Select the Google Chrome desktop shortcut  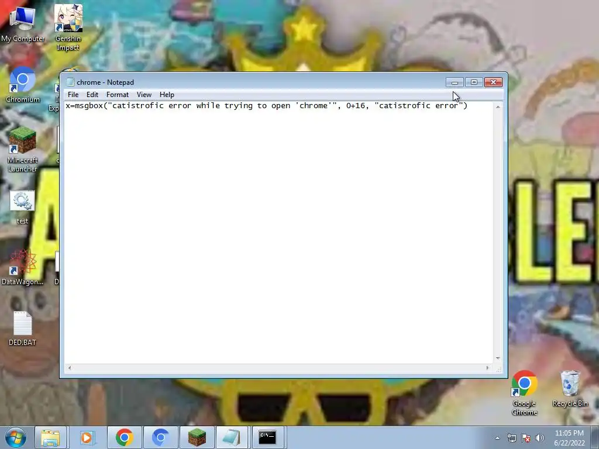525,392
